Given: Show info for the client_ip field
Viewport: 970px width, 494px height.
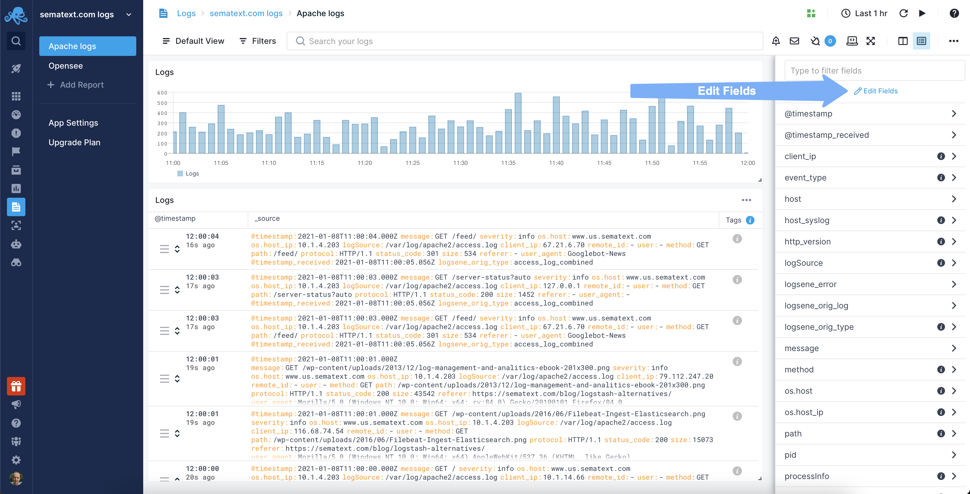Looking at the screenshot, I should [941, 157].
